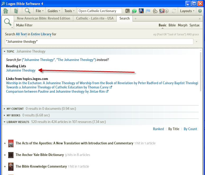Click the results vertical scrollbar
Screen dimensions: 205x175
tap(201, 72)
